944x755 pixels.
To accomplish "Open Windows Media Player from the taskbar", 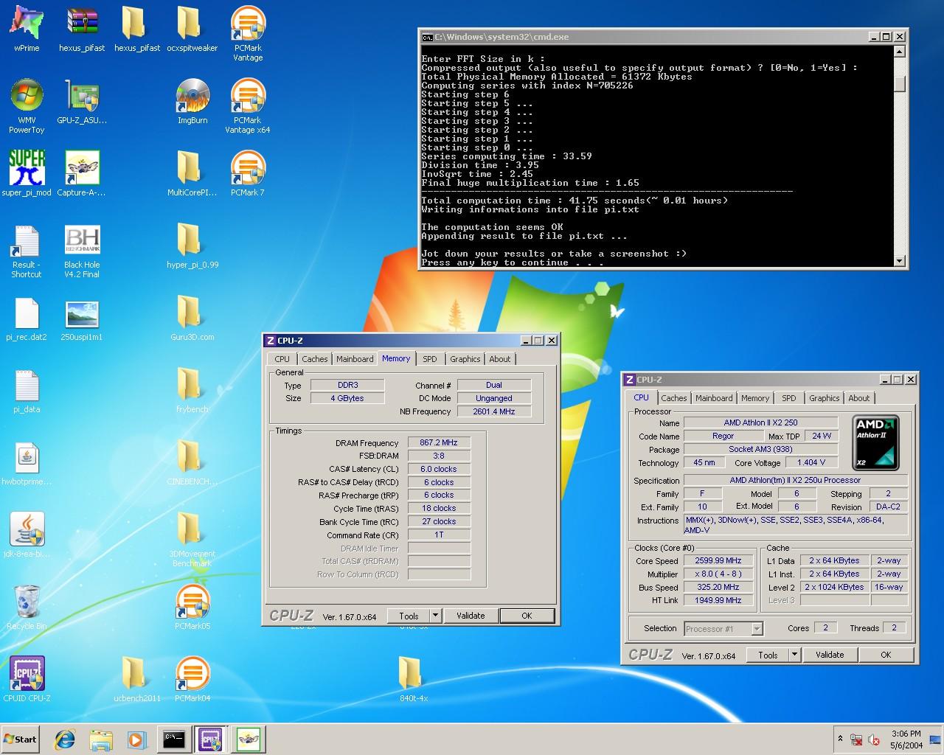I will click(x=136, y=739).
